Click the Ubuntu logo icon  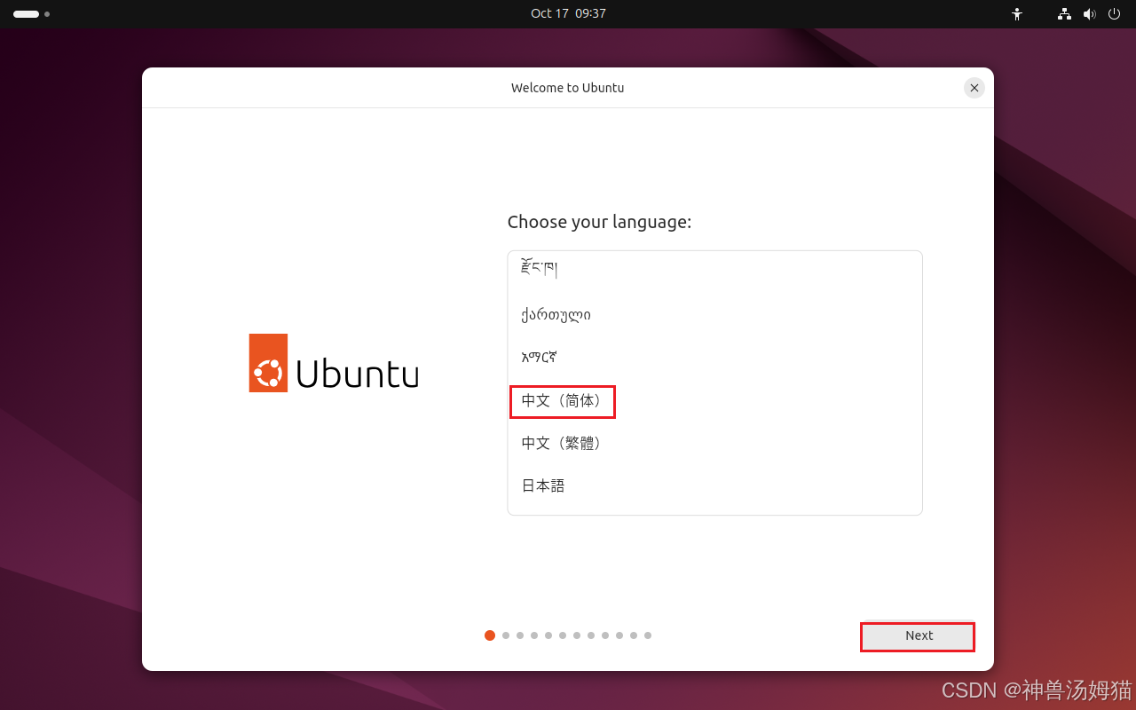tap(268, 363)
